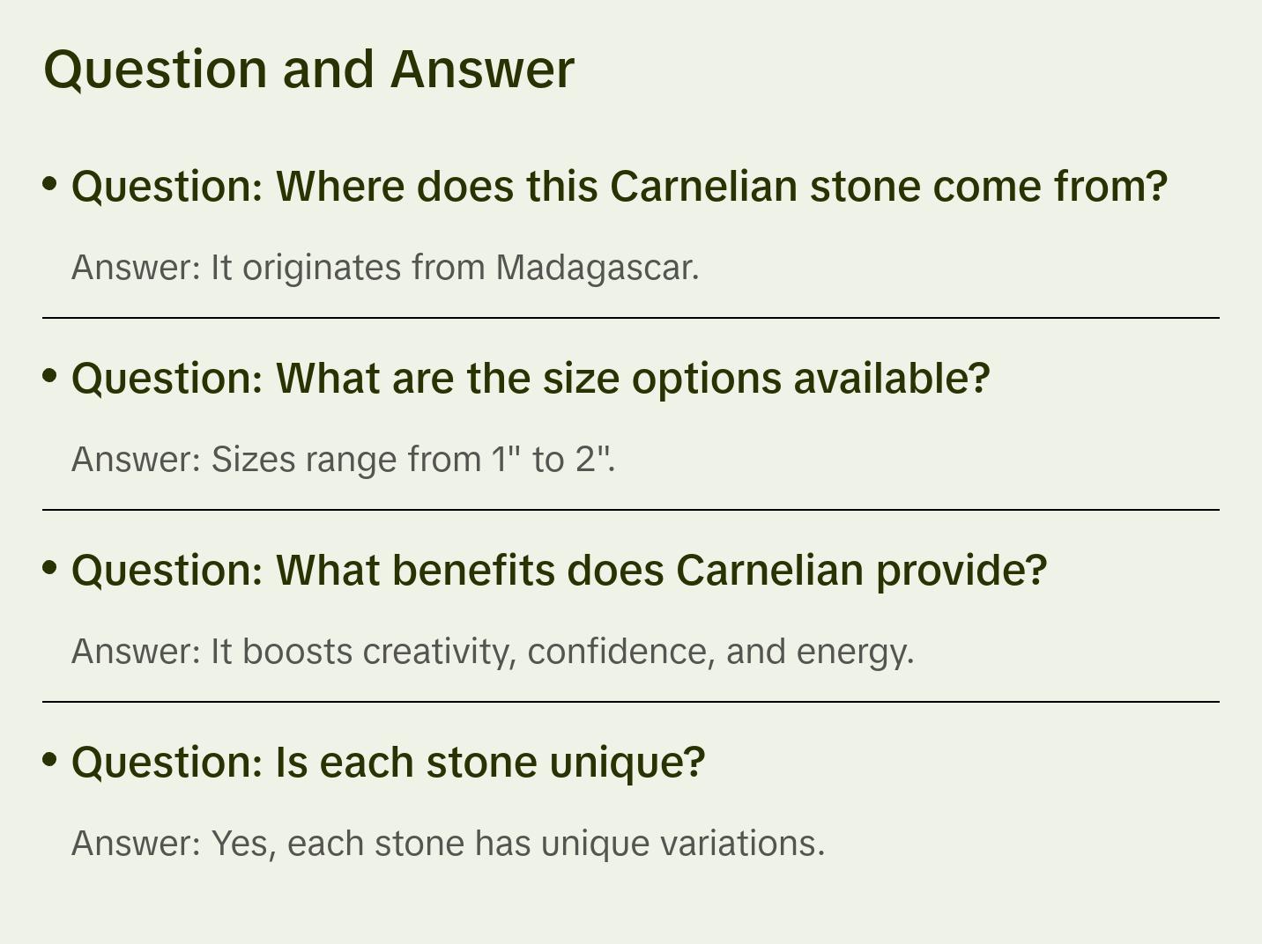Click the bullet beside the size options question
This screenshot has height=944, width=1262.
[x=50, y=375]
